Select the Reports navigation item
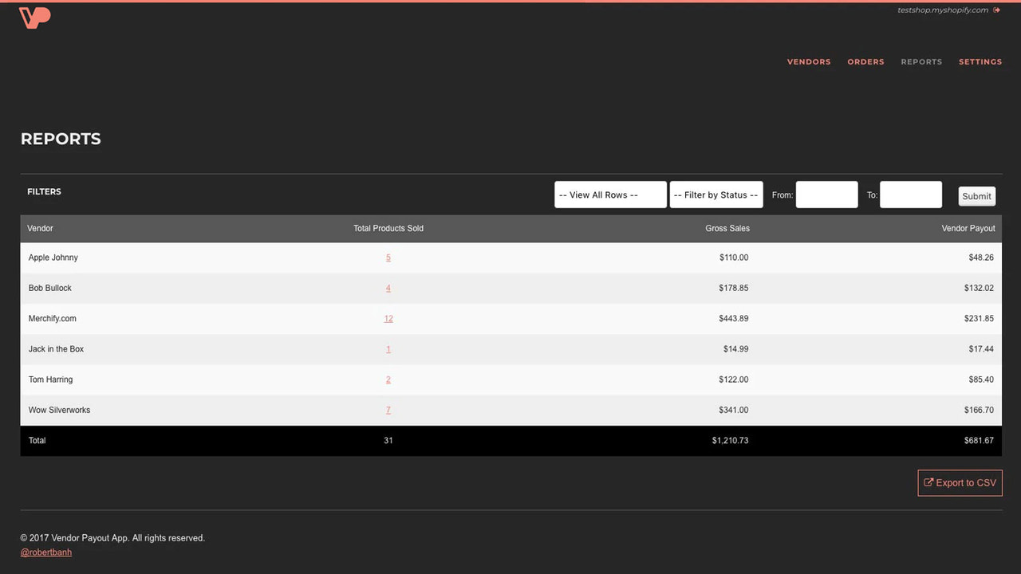This screenshot has height=574, width=1021. point(921,61)
